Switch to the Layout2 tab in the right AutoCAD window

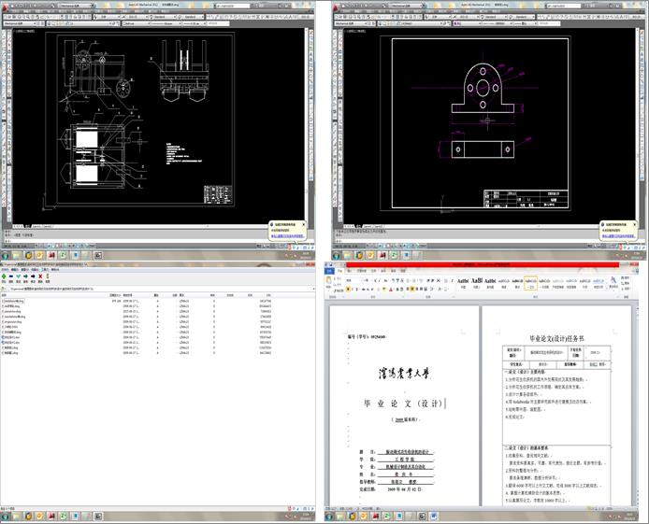click(379, 226)
